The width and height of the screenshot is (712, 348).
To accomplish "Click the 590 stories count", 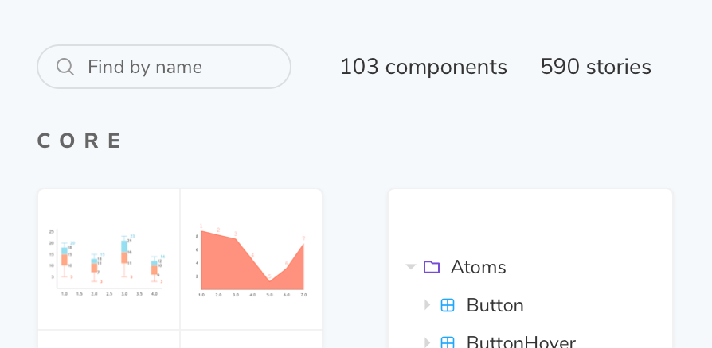I will point(596,67).
